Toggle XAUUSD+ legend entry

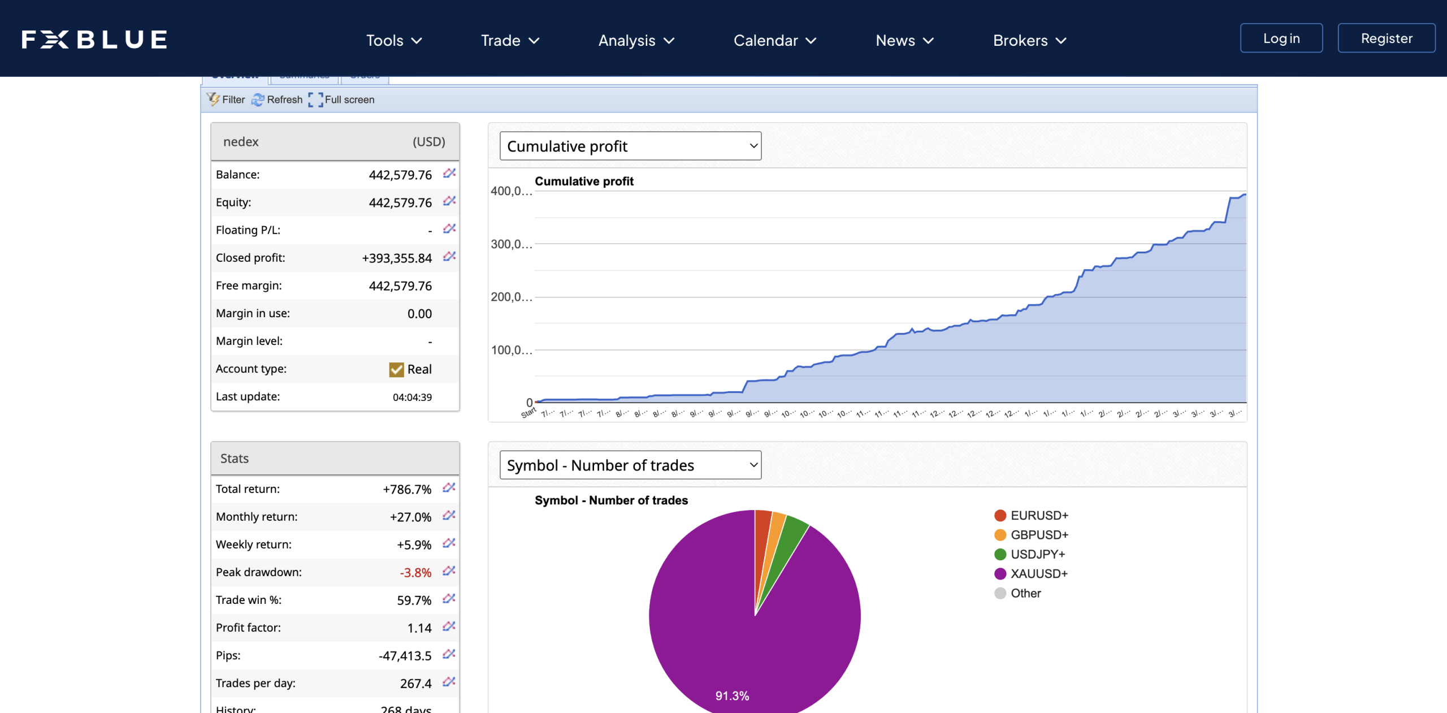(1032, 574)
